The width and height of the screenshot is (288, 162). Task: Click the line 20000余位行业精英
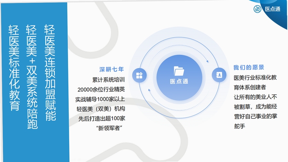pyautogui.click(x=101, y=89)
